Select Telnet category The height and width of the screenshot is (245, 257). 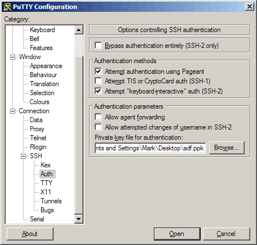pos(38,138)
